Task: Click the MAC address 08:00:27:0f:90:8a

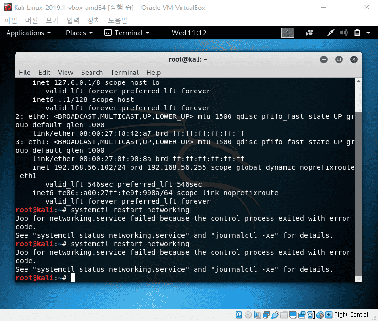Action: [x=115, y=159]
